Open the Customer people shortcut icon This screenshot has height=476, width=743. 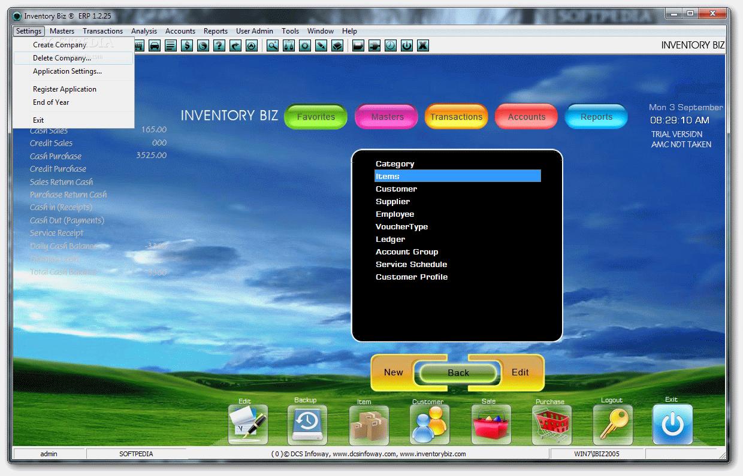coord(430,425)
